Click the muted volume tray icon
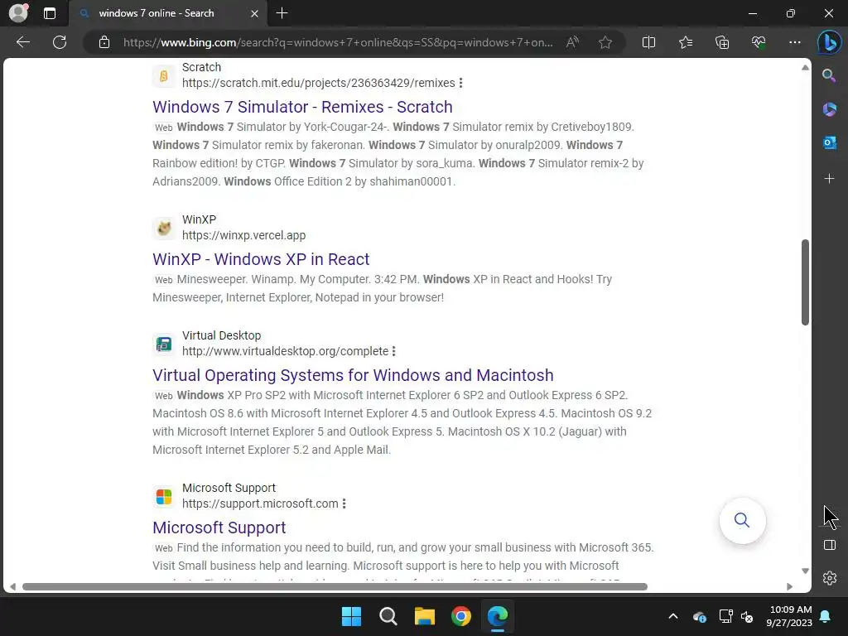 748,616
